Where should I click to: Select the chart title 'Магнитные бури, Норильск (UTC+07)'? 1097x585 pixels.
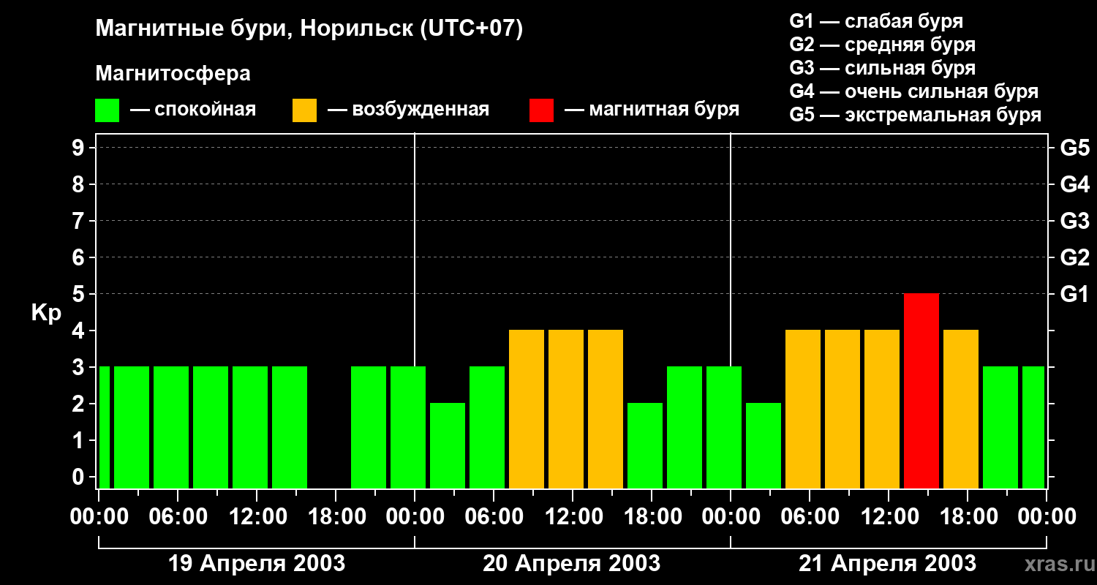(x=309, y=29)
